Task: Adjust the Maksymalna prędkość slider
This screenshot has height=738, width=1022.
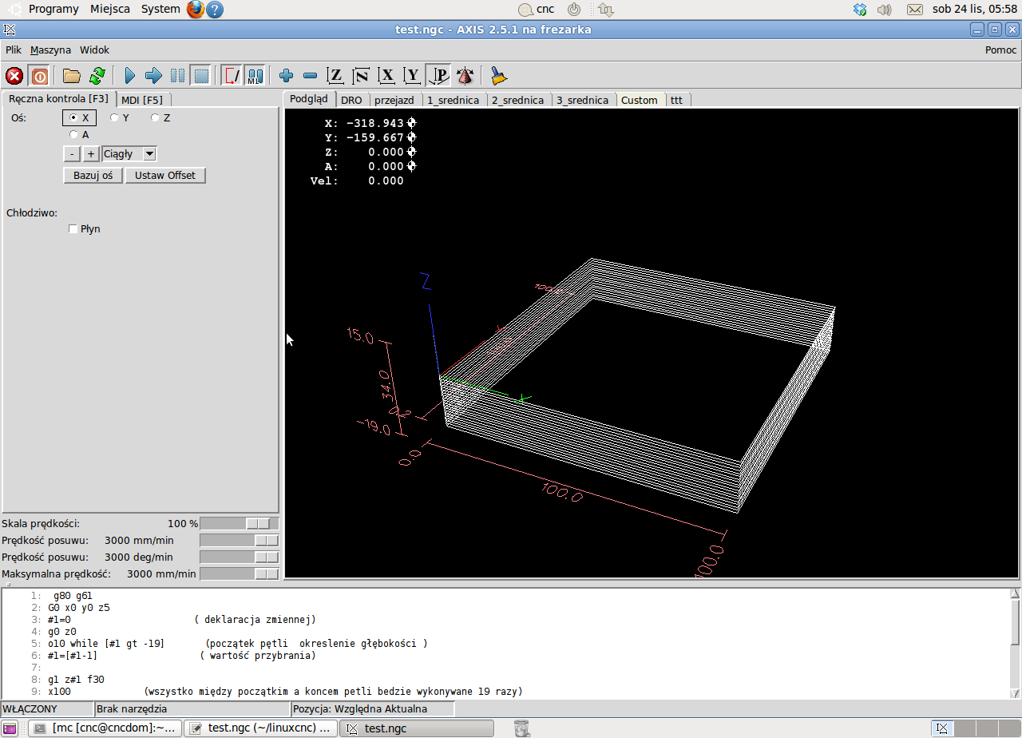Action: [x=240, y=573]
